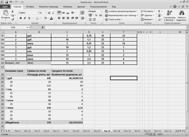Increase font size with large A

click(x=49, y=13)
